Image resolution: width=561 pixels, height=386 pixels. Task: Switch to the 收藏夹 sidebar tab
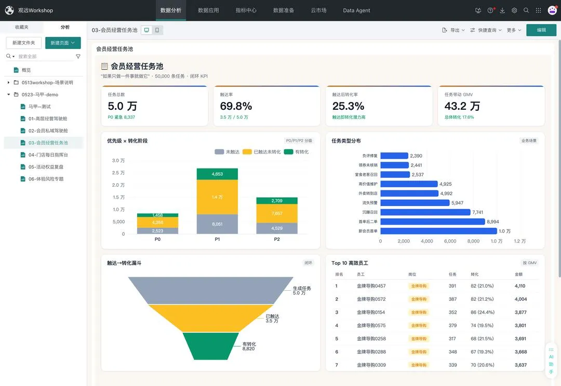[22, 27]
